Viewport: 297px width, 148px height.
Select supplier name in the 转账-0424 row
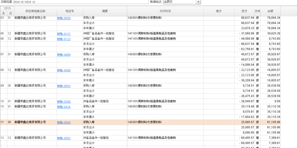tap(30, 107)
